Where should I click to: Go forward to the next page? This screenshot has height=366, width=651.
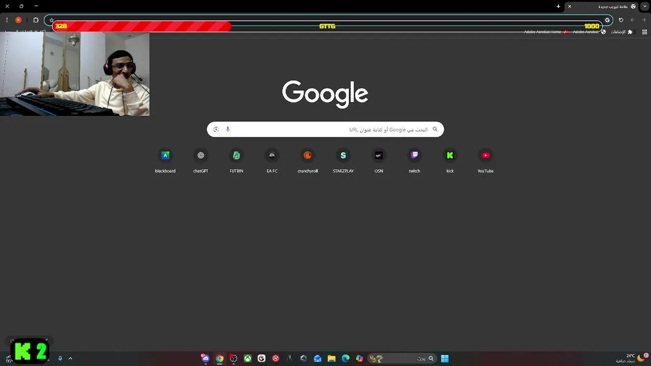[x=632, y=20]
